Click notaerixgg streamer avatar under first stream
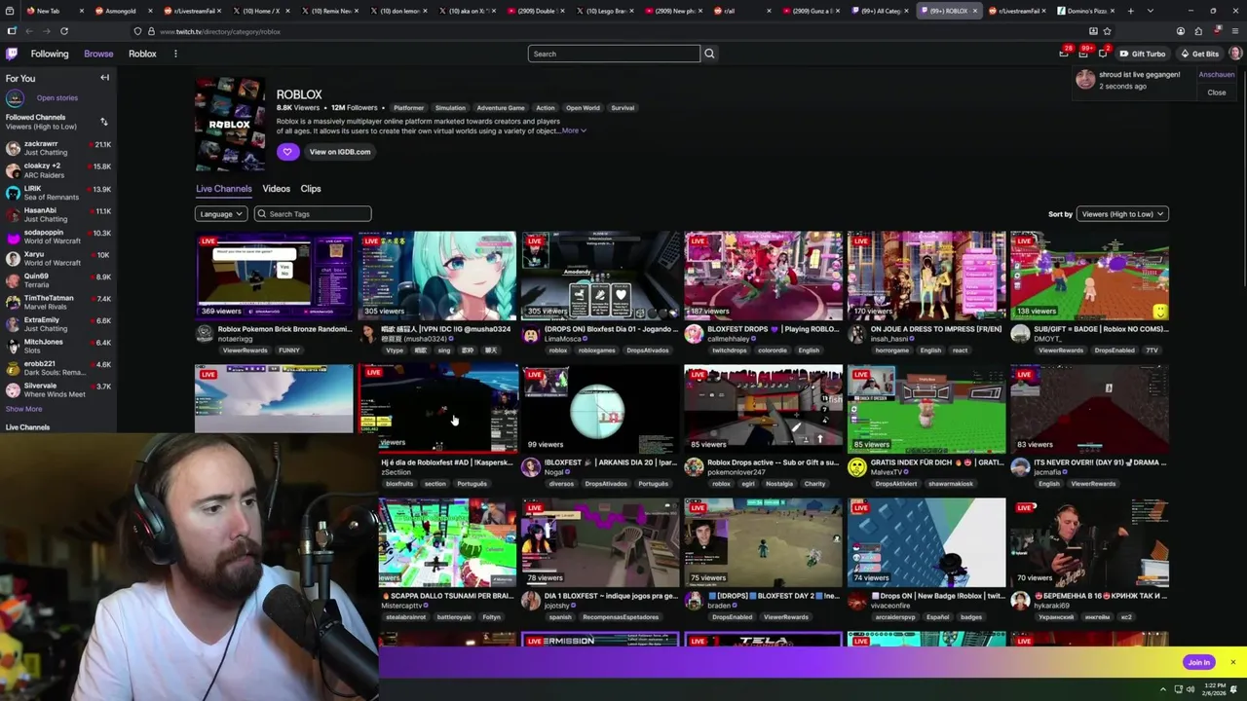Image resolution: width=1247 pixels, height=701 pixels. coord(205,334)
